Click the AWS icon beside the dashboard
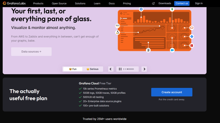This screenshot has width=220, height=123. [118, 26]
